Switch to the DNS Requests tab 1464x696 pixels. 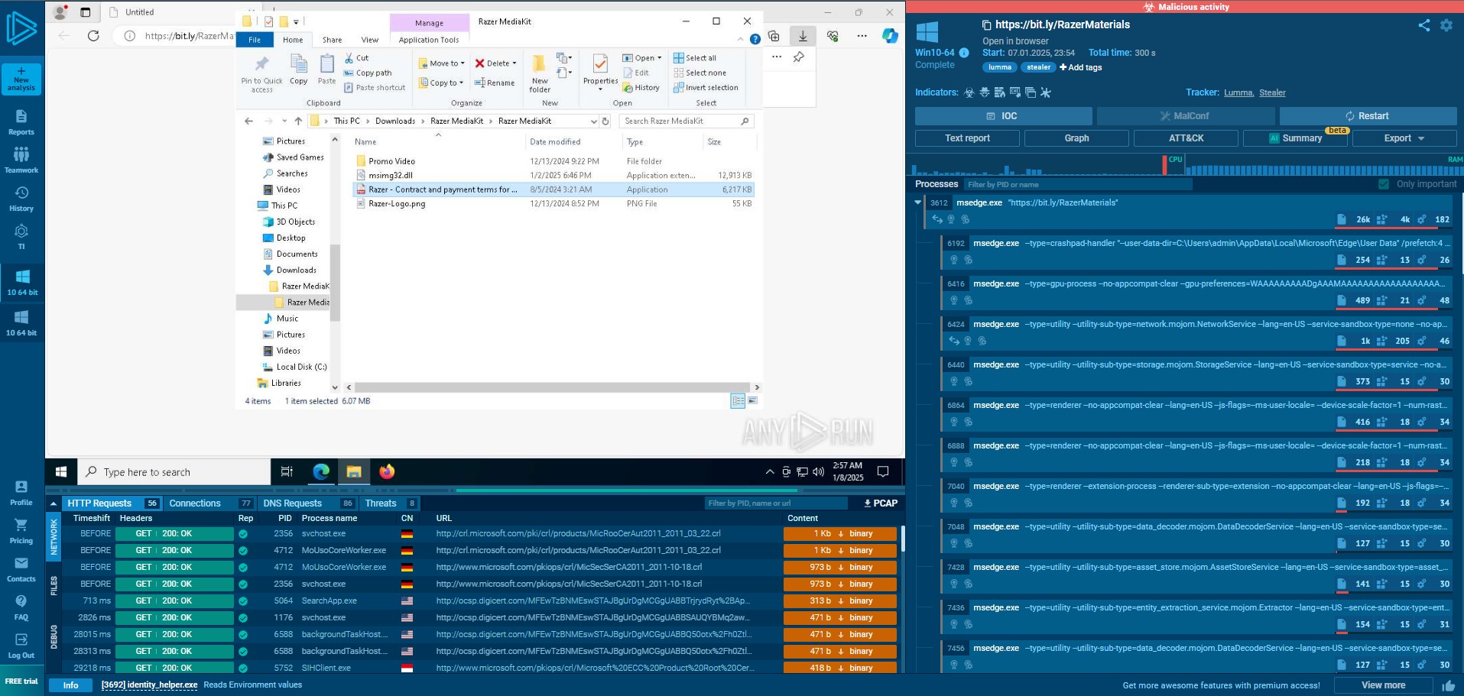click(x=308, y=503)
